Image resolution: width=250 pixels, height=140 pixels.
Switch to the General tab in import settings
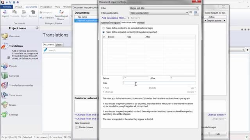point(105,23)
